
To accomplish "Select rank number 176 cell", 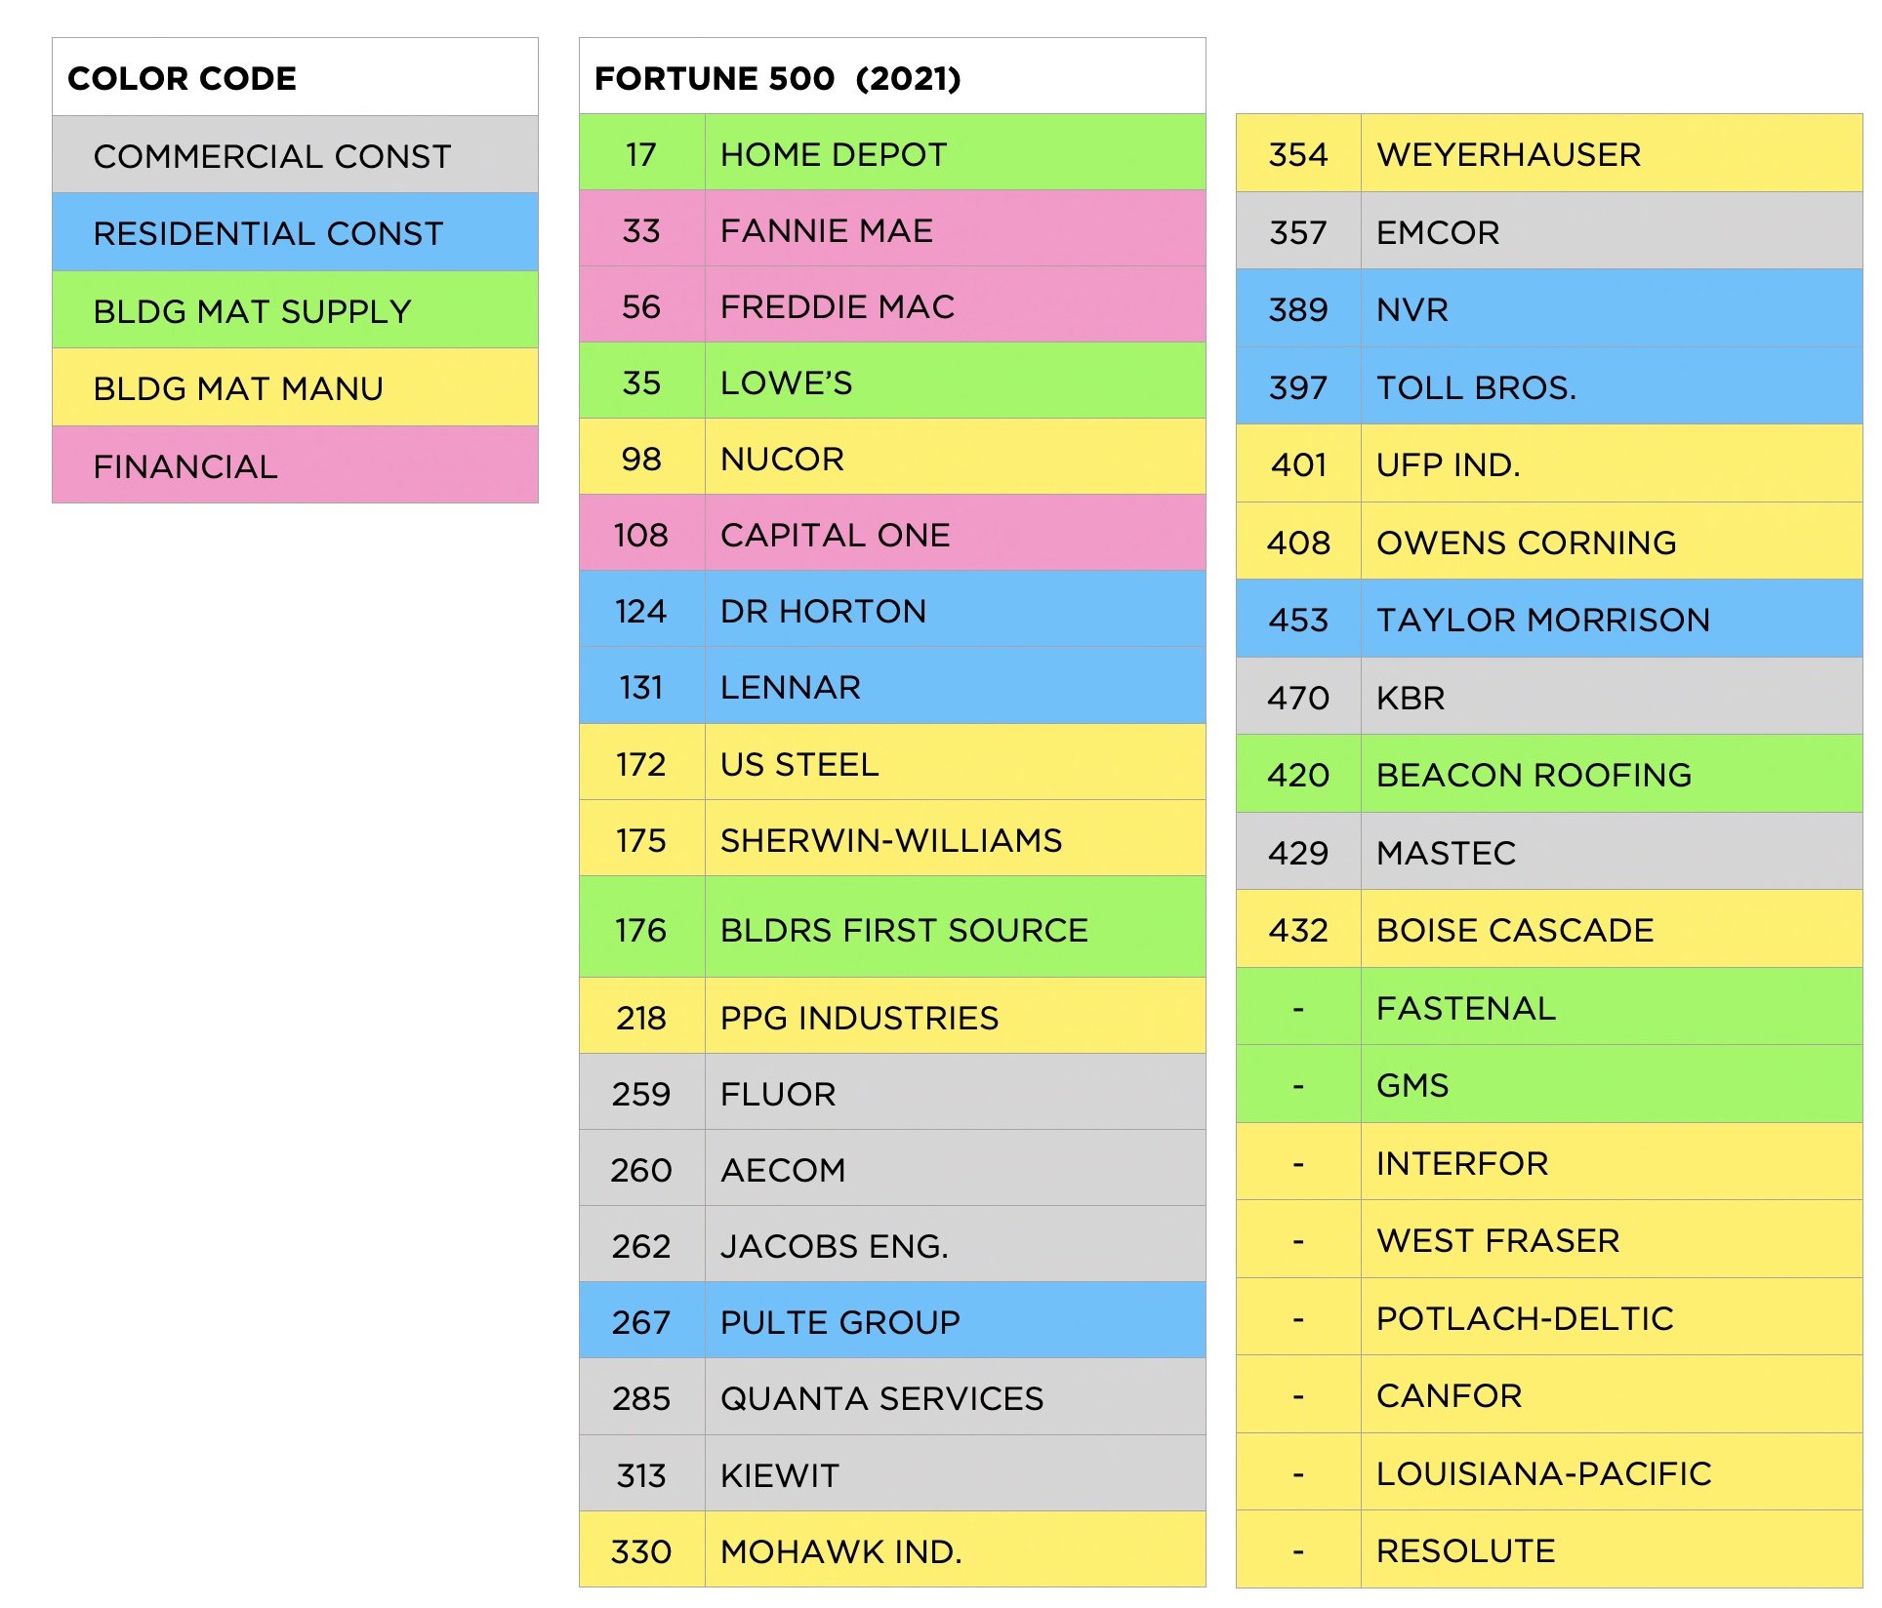I will pyautogui.click(x=642, y=927).
